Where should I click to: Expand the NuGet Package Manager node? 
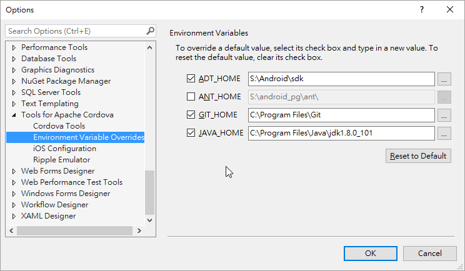tap(14, 81)
